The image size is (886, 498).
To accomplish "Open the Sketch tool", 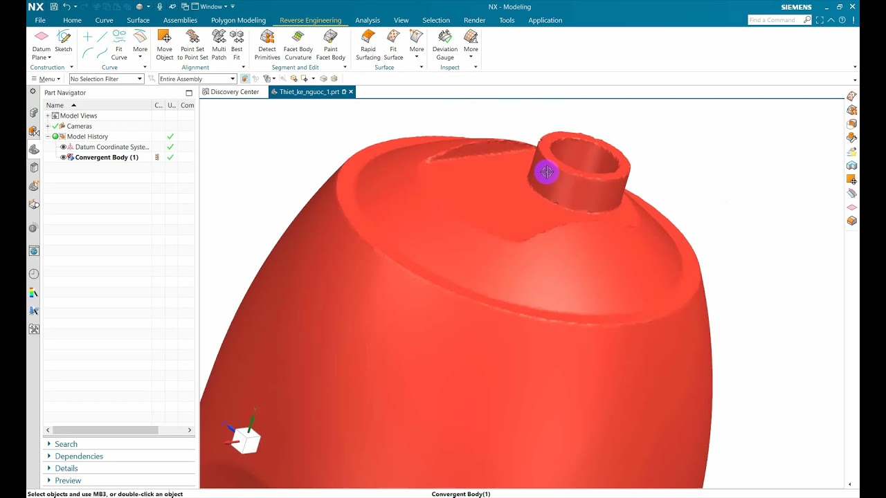I will 64,41.
